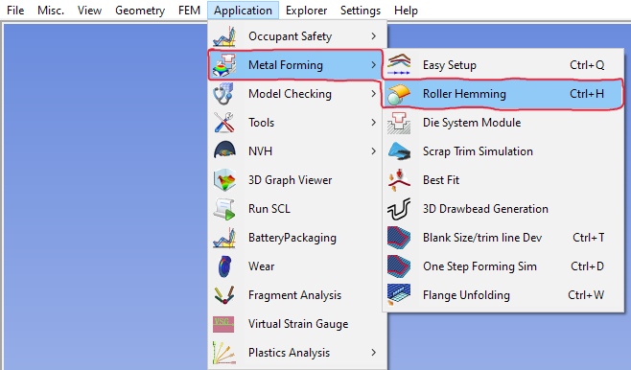Expand the Model Checking submenu arrow
The width and height of the screenshot is (631, 370).
click(374, 94)
